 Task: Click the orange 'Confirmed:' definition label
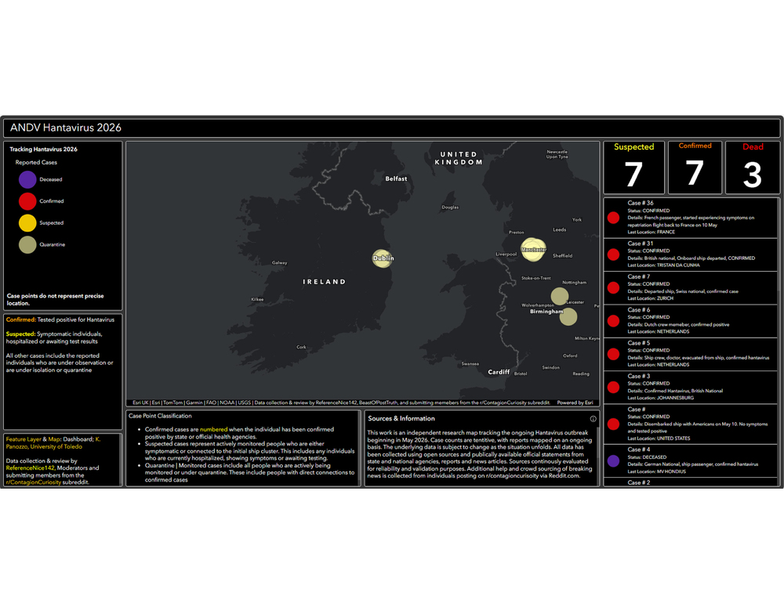[x=20, y=320]
